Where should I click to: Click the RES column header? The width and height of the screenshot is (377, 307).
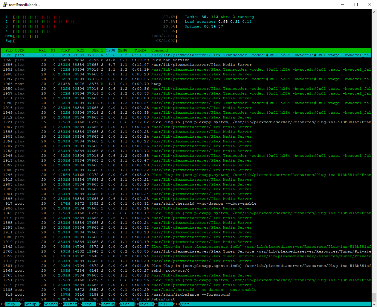point(81,50)
